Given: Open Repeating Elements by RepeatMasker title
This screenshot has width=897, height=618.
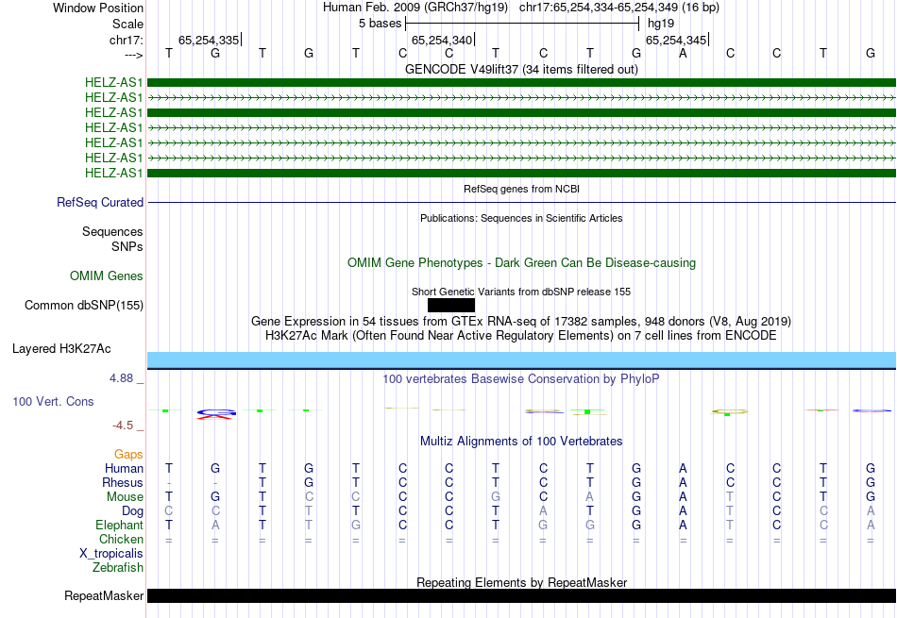Looking at the screenshot, I should [521, 582].
